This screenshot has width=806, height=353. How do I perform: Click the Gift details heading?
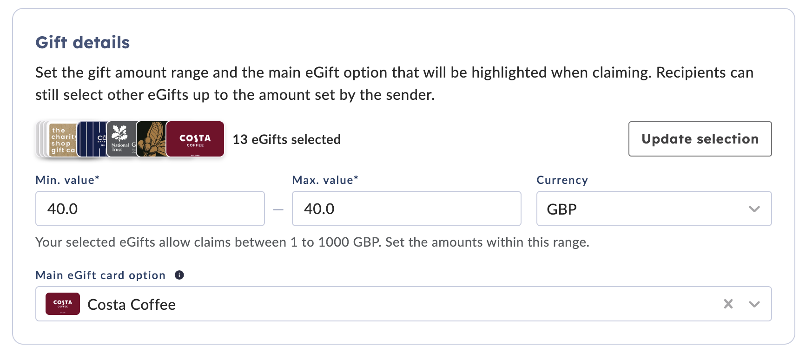point(83,42)
